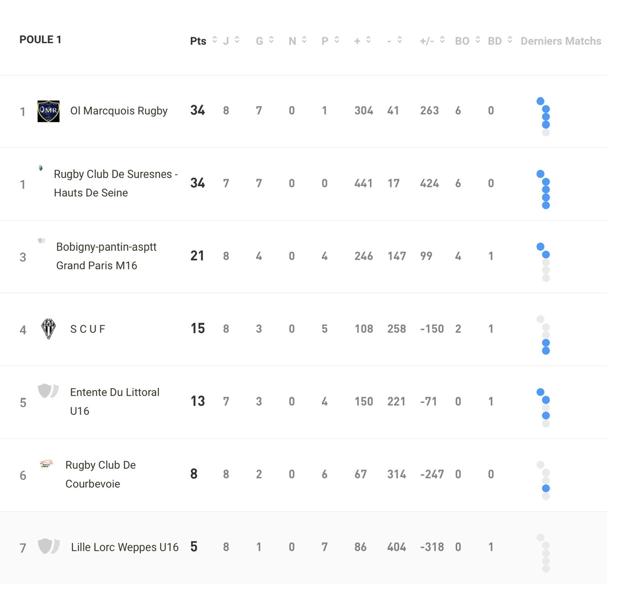Select the POULE 1 heading
Image resolution: width=628 pixels, height=614 pixels.
(40, 40)
